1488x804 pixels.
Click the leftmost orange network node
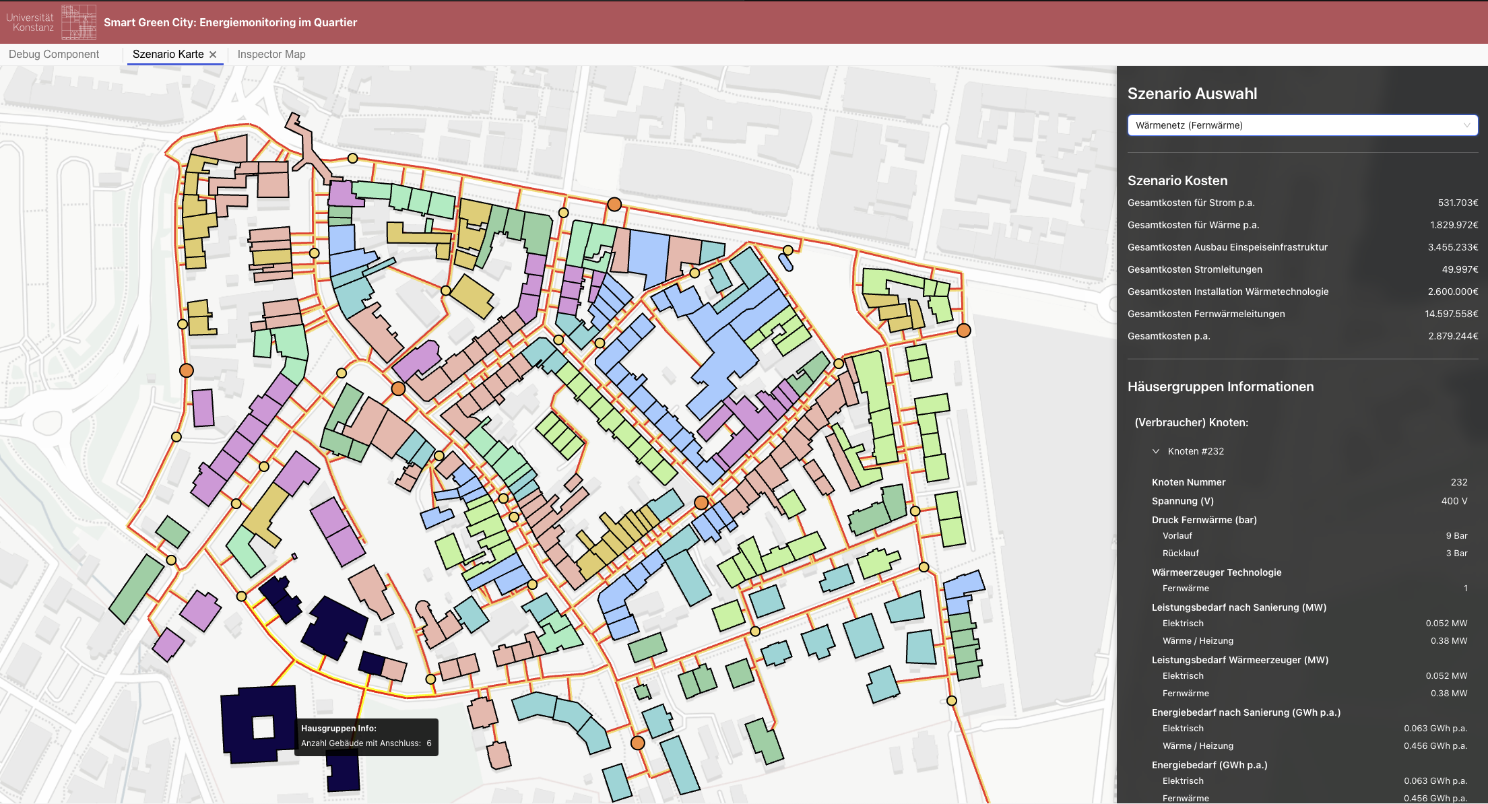tap(187, 370)
